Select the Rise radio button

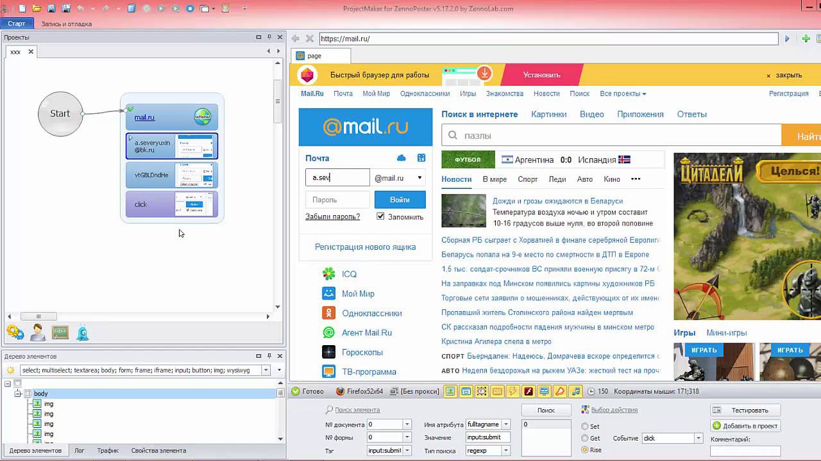pyautogui.click(x=585, y=450)
